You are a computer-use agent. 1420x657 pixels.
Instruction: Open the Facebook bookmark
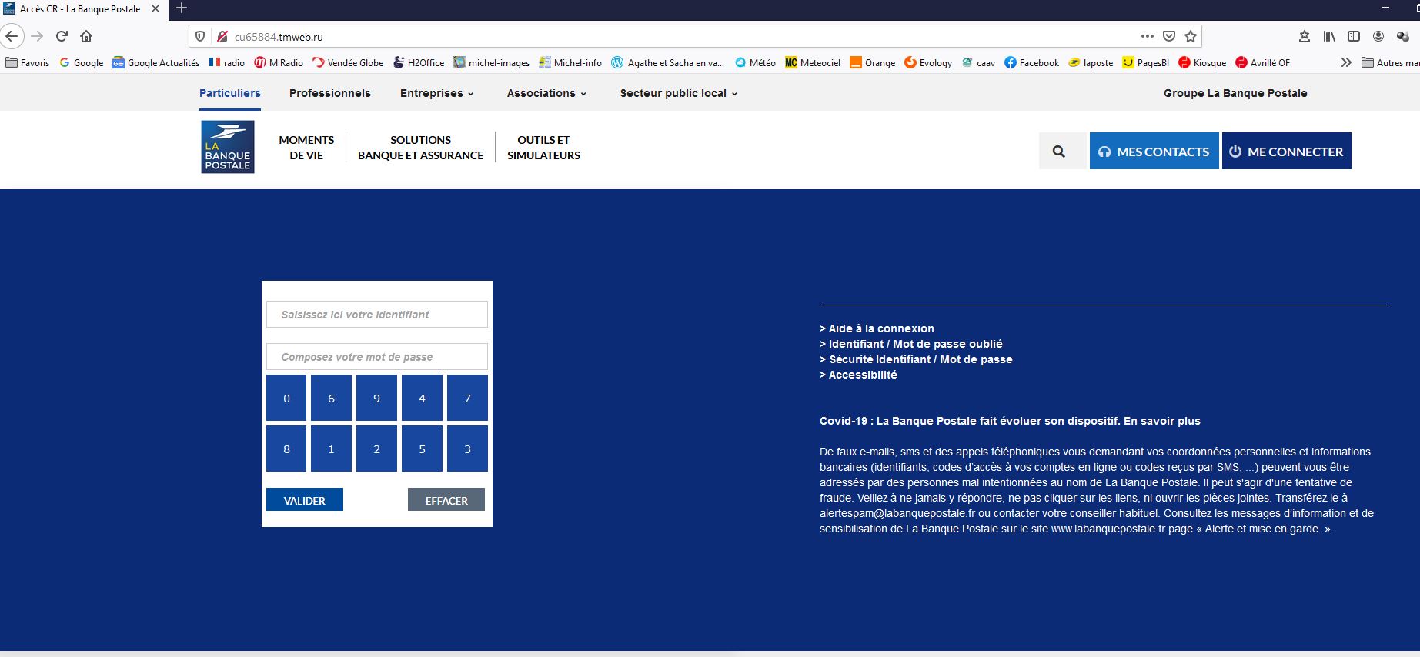[x=1032, y=62]
